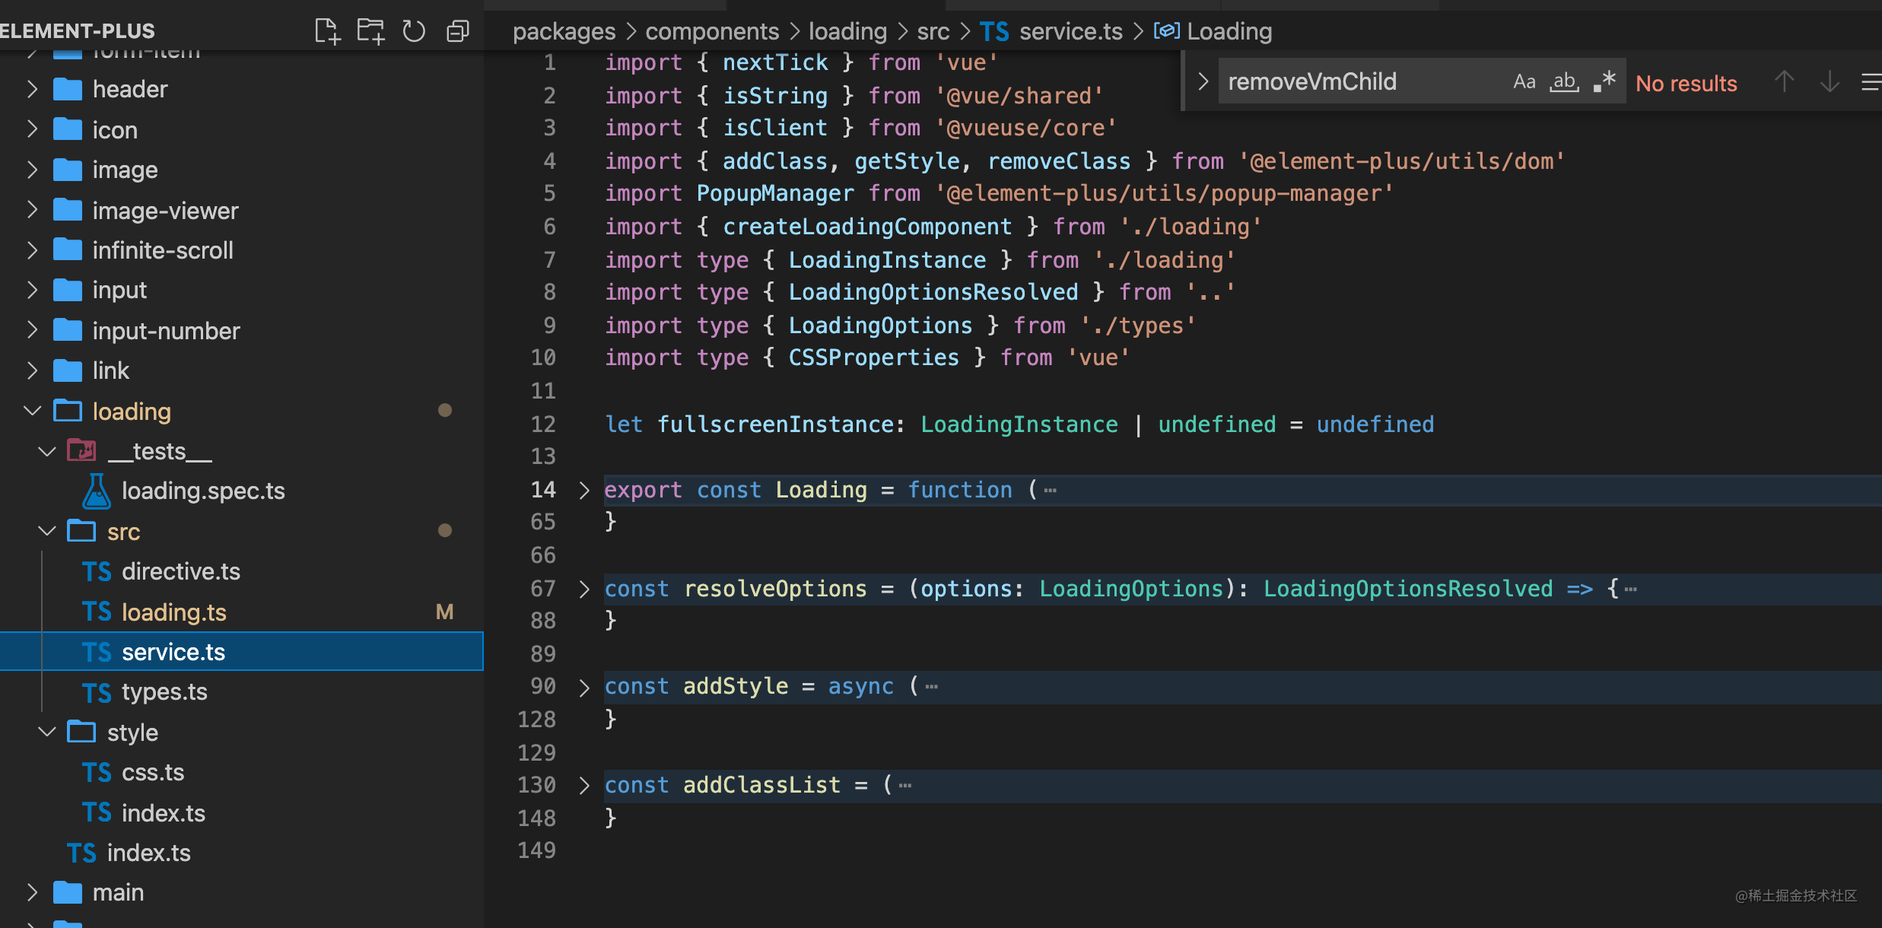The height and width of the screenshot is (928, 1882).
Task: Click the search input field for 'removeVmChild'
Action: pos(1357,81)
